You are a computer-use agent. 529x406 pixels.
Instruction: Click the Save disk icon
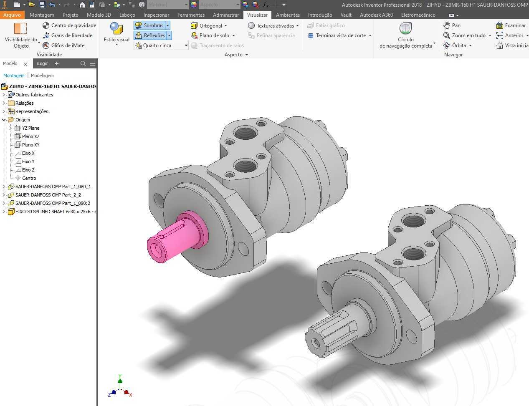pos(42,5)
